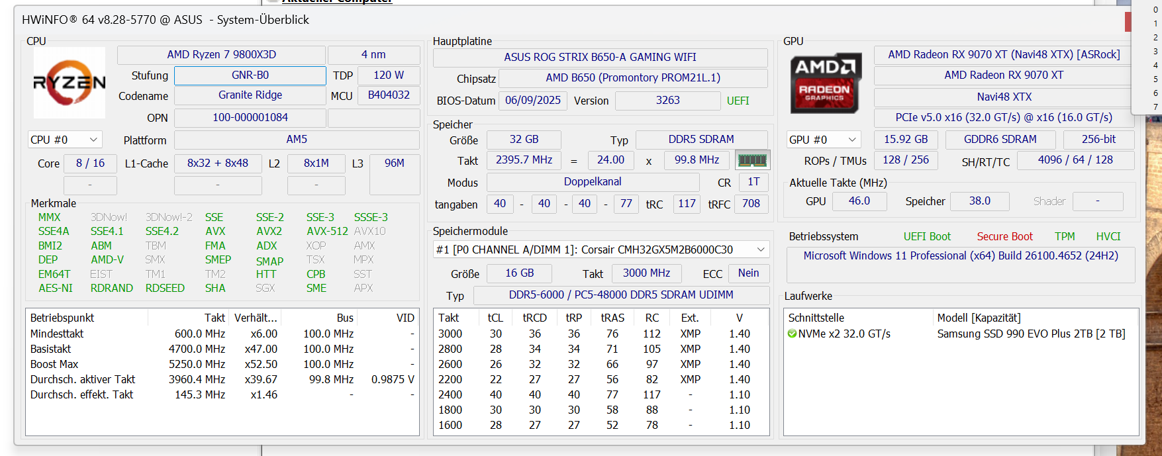The width and height of the screenshot is (1162, 456).
Task: Click the SSE4A feature label
Action: [54, 232]
